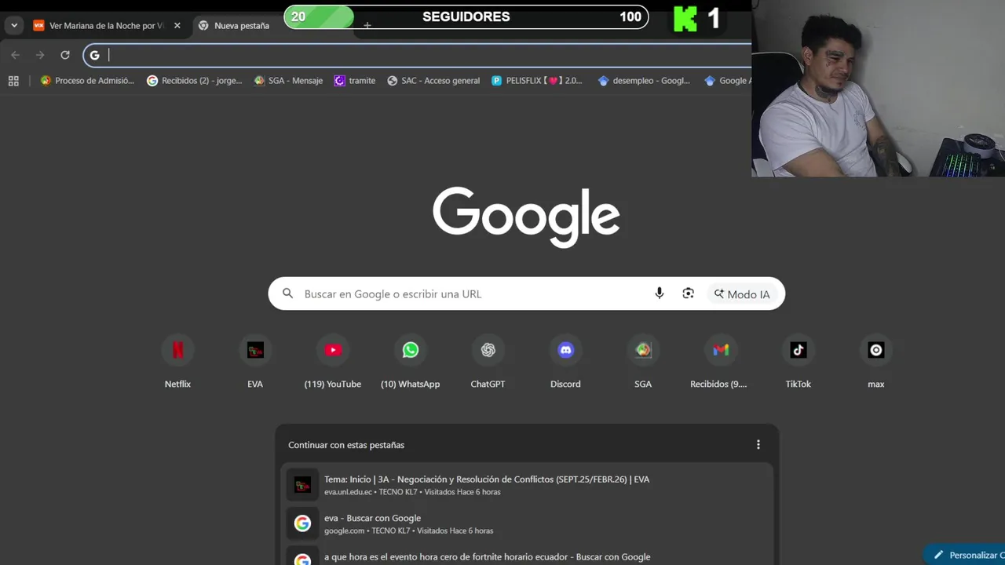The image size is (1005, 565).
Task: Open SGA shortcut tile
Action: tap(643, 361)
